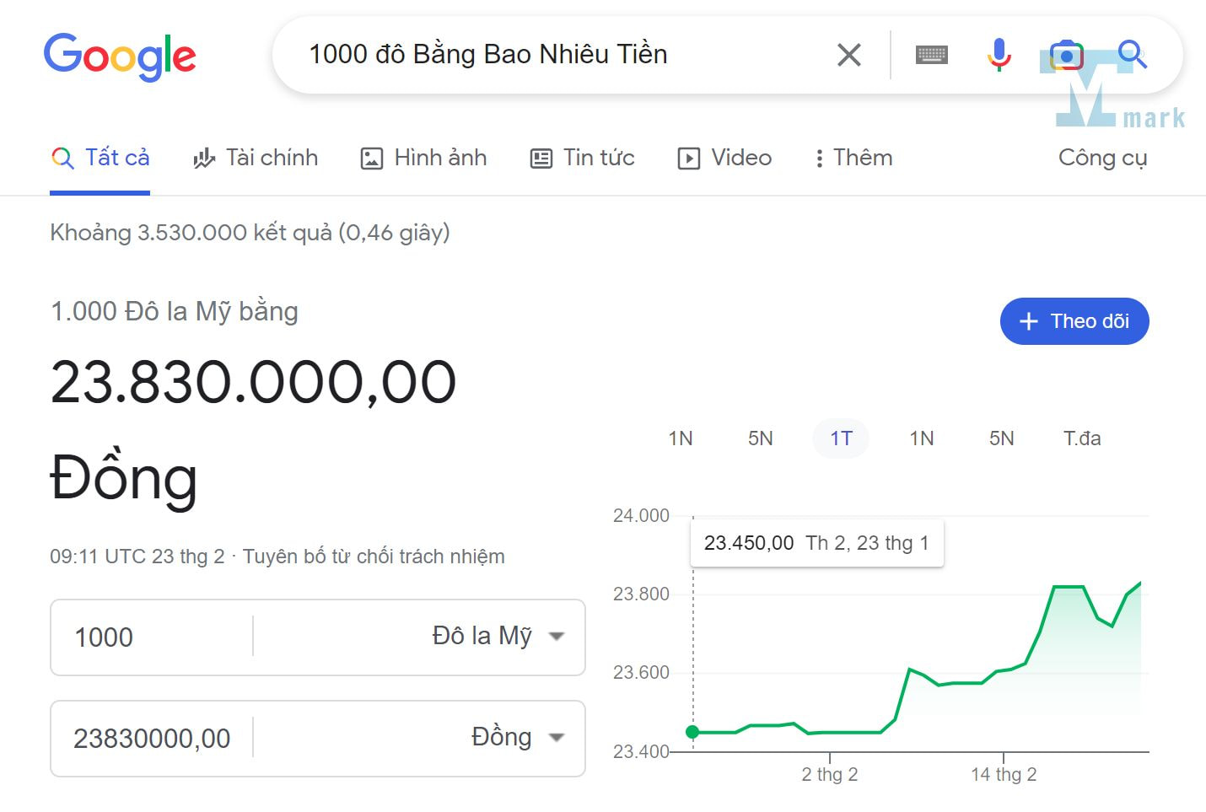
Task: Click the Google logo
Action: tap(120, 56)
